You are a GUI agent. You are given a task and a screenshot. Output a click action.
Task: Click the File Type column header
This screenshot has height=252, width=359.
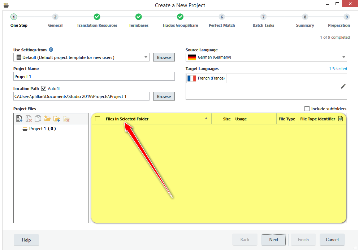(287, 119)
